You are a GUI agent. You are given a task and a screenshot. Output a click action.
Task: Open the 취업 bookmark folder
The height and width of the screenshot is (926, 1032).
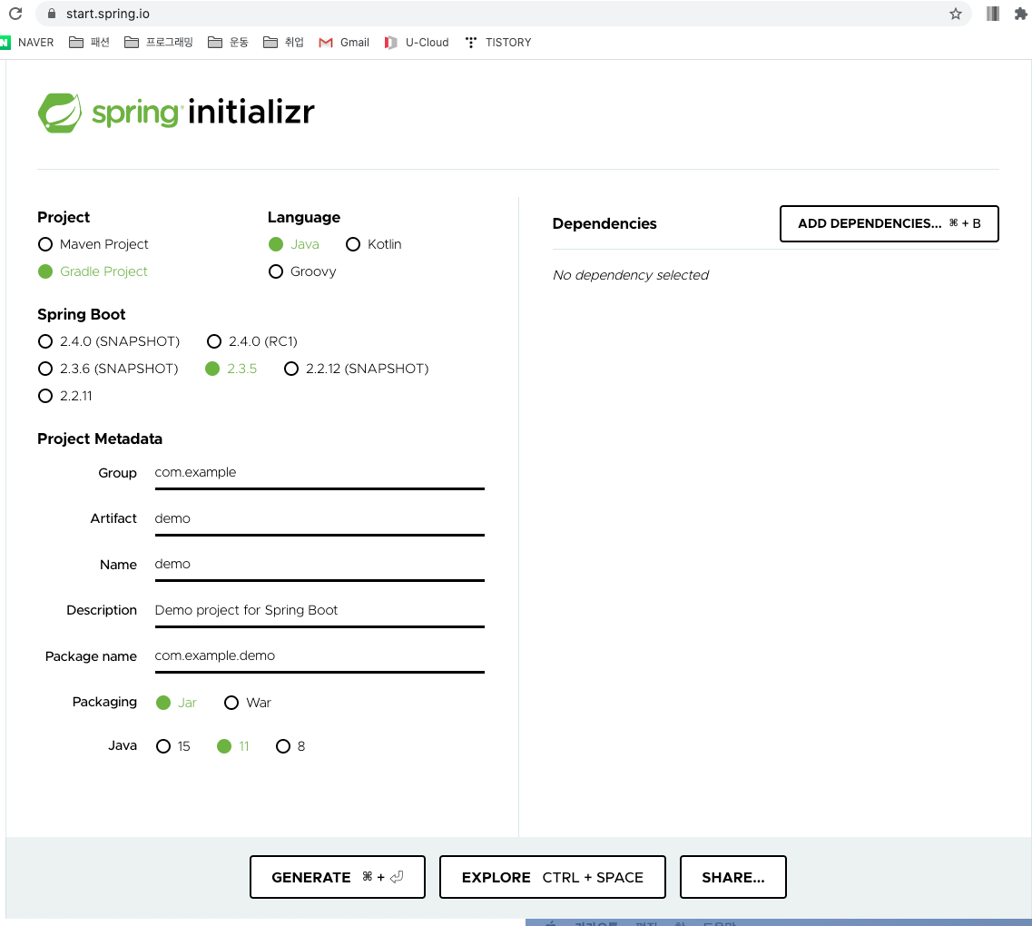[x=283, y=42]
